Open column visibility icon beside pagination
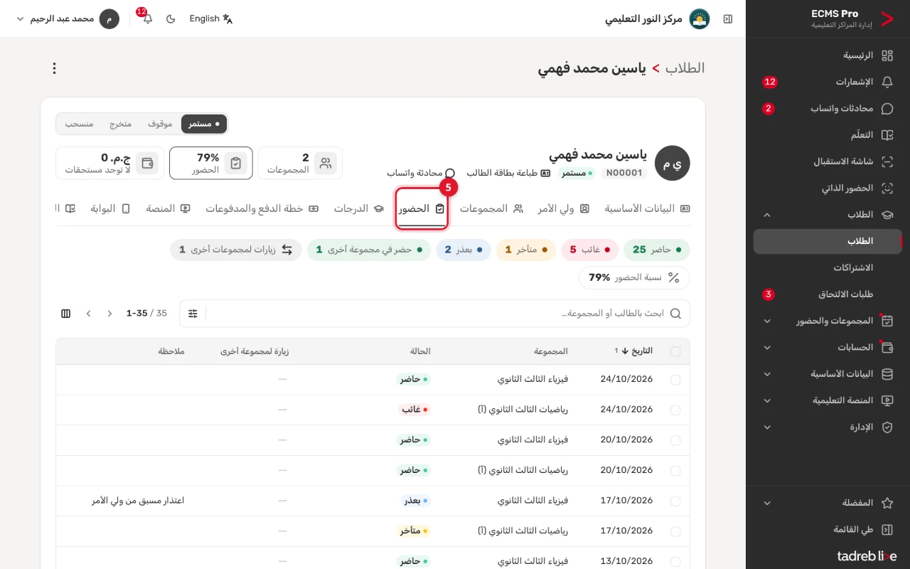The width and height of the screenshot is (910, 569). (x=66, y=314)
